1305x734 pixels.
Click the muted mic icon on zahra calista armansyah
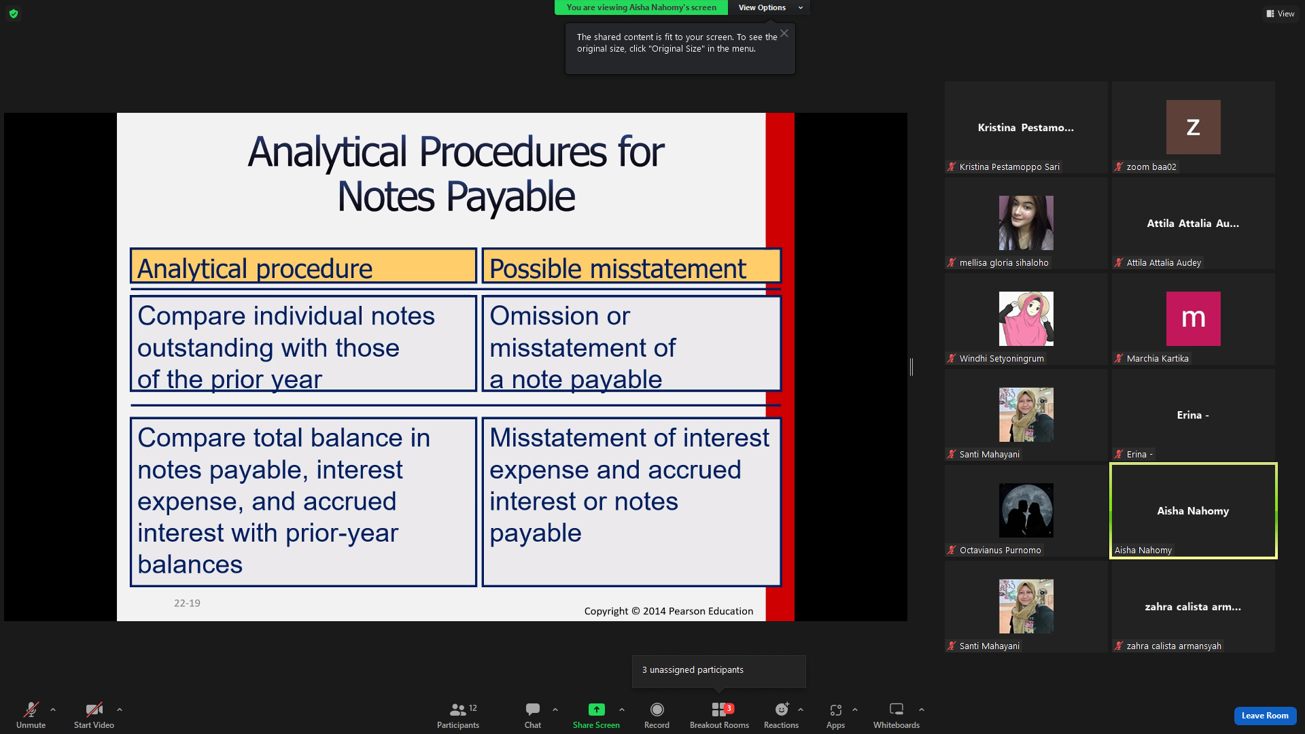coord(1119,646)
